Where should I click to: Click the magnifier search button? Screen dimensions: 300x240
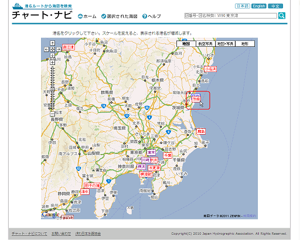point(282,16)
